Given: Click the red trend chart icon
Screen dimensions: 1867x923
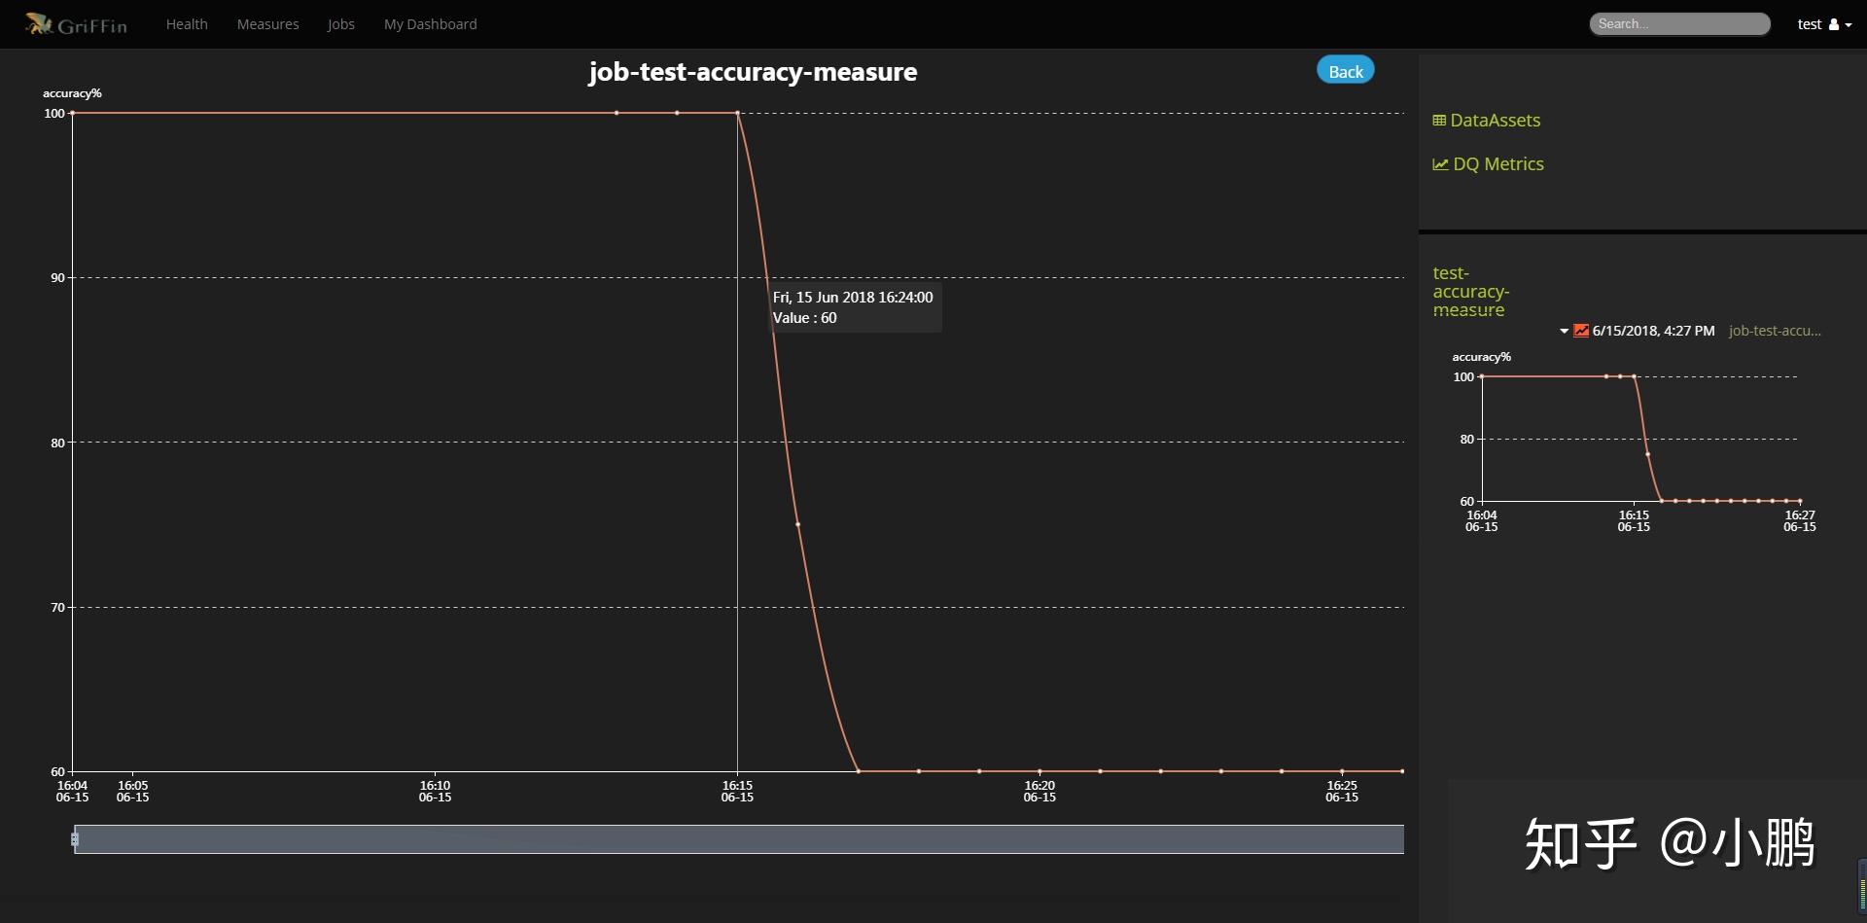Looking at the screenshot, I should (1581, 331).
